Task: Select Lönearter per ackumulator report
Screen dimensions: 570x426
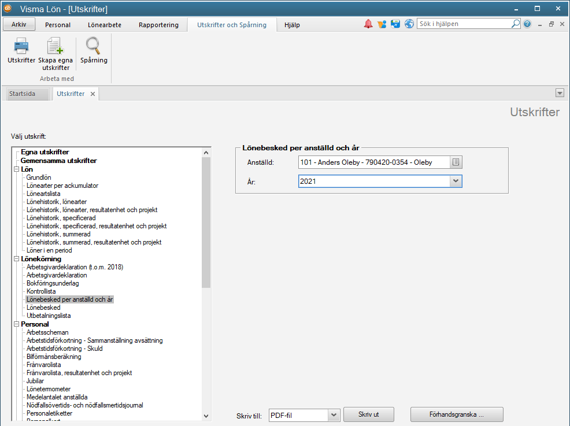Action: [62, 186]
